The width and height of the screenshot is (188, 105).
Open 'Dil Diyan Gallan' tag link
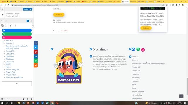tap(70, 22)
